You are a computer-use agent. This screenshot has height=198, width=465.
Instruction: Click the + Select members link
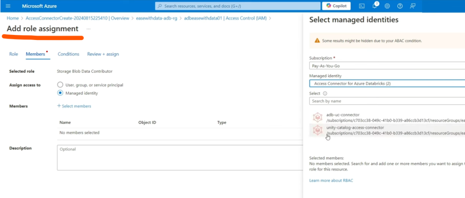[x=74, y=106]
